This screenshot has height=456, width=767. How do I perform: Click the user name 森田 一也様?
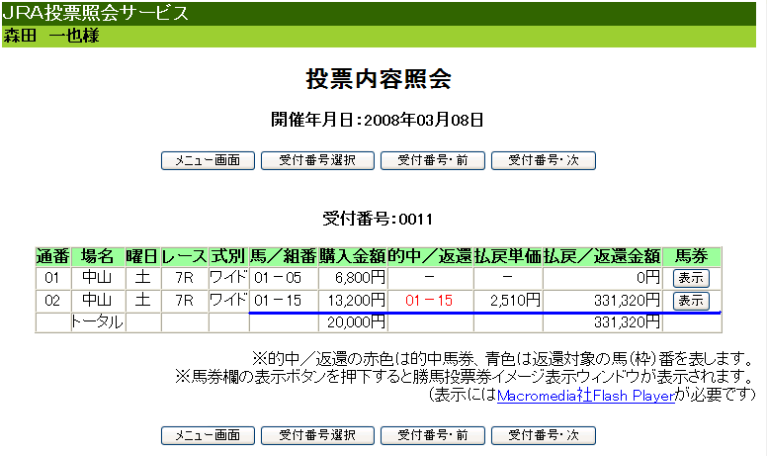tap(51, 36)
